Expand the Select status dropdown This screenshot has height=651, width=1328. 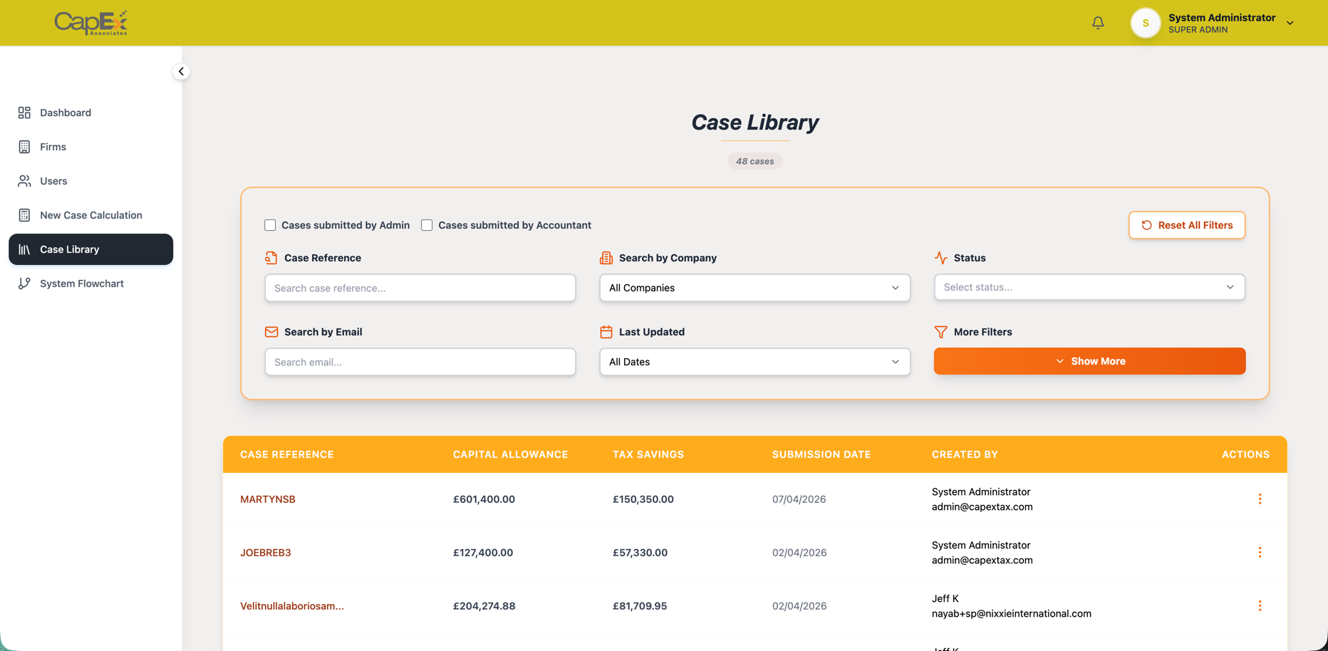[1089, 287]
